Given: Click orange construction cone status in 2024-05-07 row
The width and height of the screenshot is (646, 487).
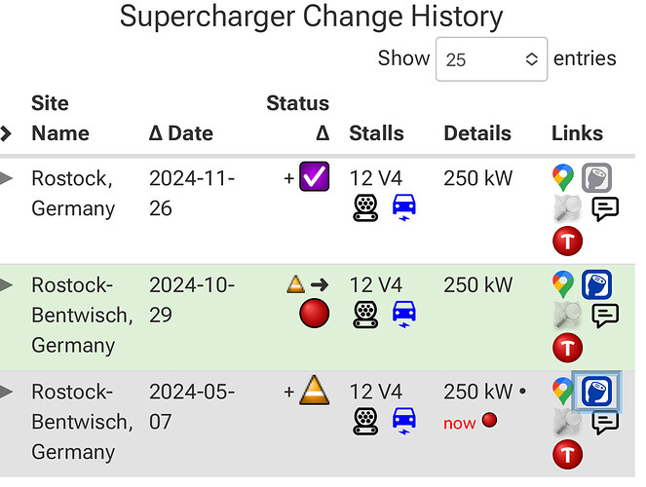Looking at the screenshot, I should click(314, 391).
